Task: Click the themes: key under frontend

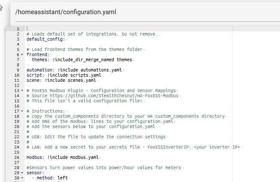Action: [x=40, y=60]
